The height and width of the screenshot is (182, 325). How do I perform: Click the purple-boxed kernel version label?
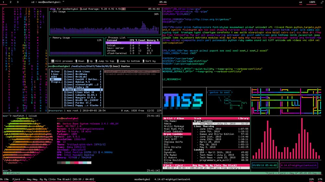tap(299, 165)
